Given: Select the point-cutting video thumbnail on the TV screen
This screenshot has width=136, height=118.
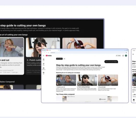Looking at the screenshot, I should (x=43, y=48).
